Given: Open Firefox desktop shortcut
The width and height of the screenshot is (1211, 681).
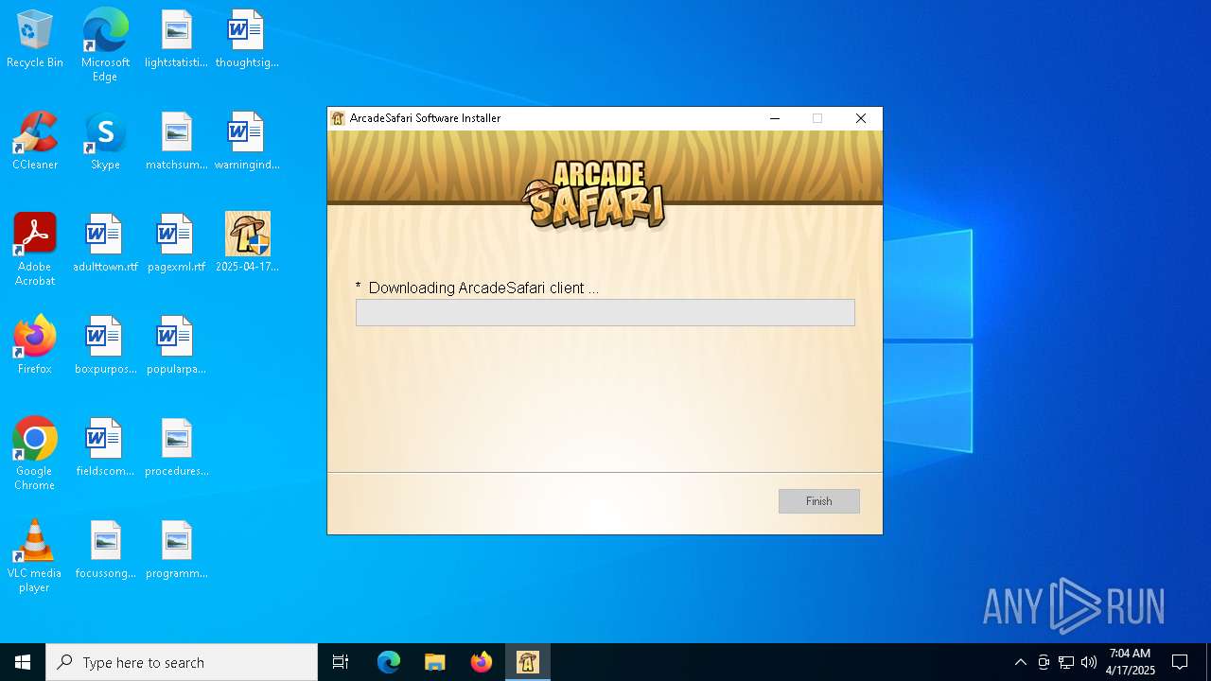Looking at the screenshot, I should [x=35, y=346].
